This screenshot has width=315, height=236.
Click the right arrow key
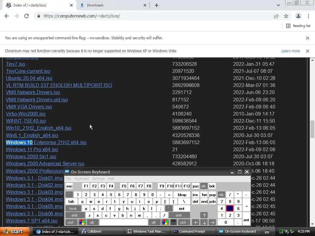(x=213, y=222)
